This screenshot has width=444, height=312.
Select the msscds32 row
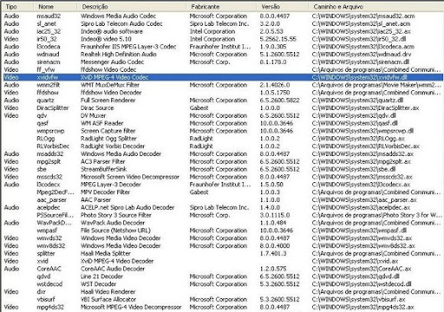click(x=223, y=177)
